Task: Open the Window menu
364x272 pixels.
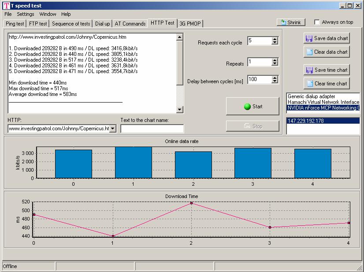Action: tap(48, 14)
